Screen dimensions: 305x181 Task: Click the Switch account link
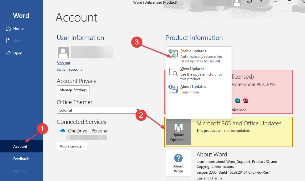[x=69, y=69]
